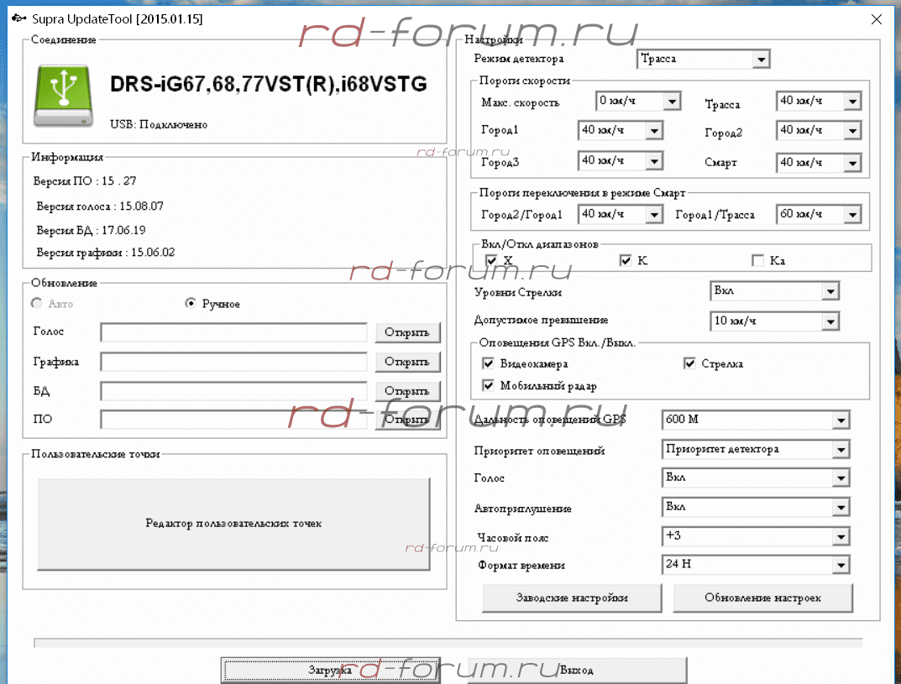Image resolution: width=901 pixels, height=684 pixels.
Task: Click Открыть button for Голос file
Action: click(407, 332)
